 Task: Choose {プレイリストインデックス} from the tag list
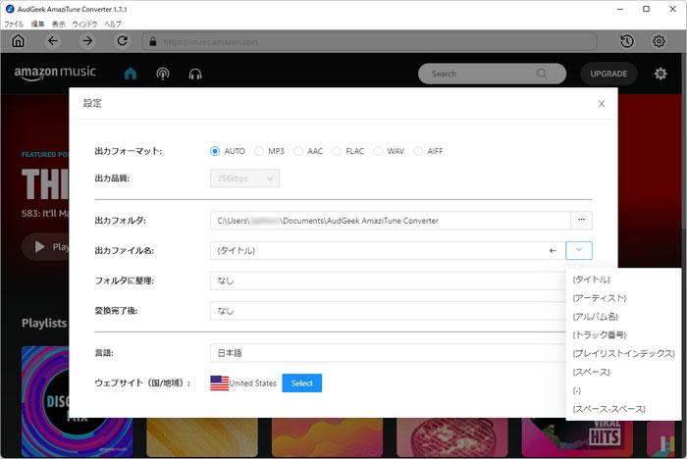point(623,353)
